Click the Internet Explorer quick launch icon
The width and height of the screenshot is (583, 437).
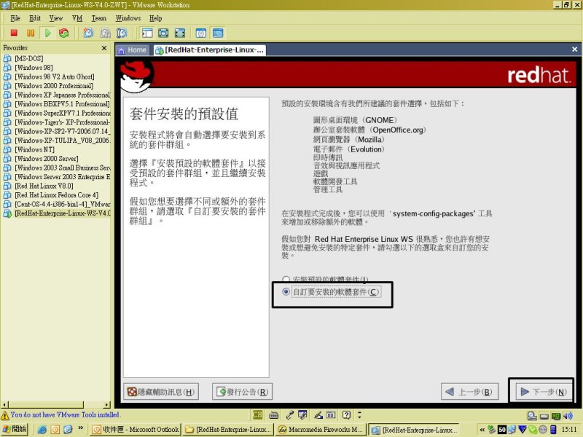point(42,430)
